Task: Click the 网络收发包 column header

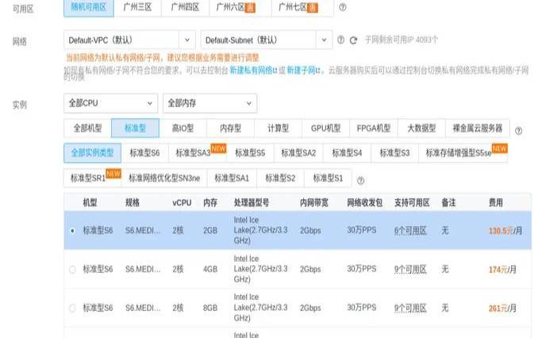Action: pos(365,202)
